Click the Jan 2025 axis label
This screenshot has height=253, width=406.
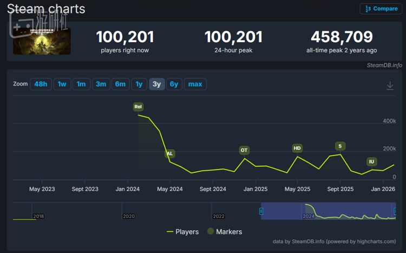pyautogui.click(x=256, y=189)
